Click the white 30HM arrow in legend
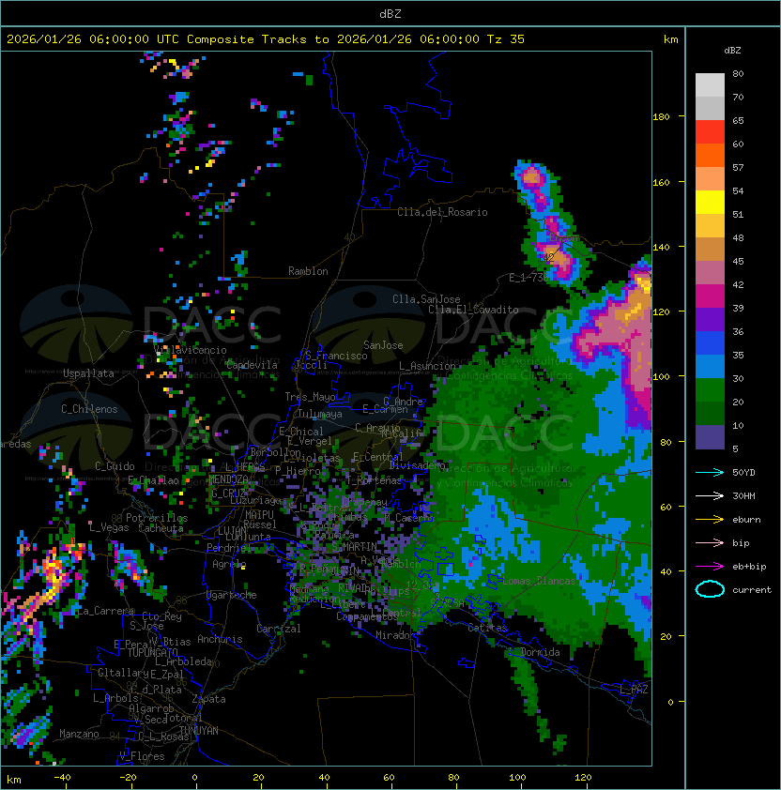The image size is (781, 790). (710, 495)
